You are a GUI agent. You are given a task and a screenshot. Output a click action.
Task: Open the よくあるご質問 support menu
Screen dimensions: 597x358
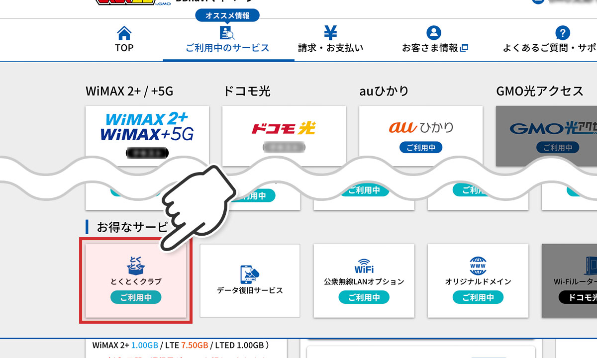tap(549, 40)
